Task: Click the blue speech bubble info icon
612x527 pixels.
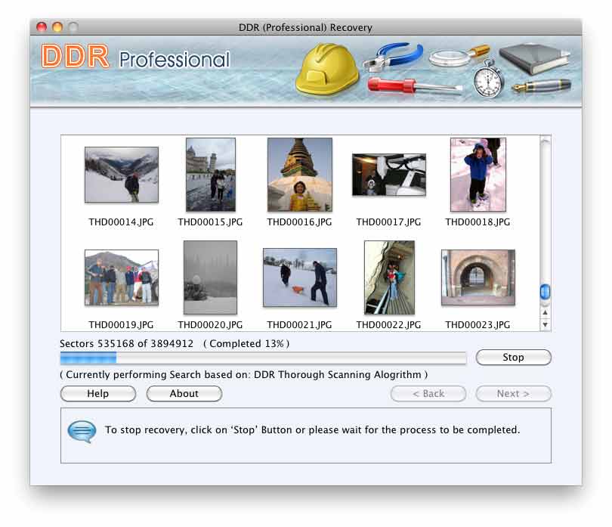Action: tap(82, 431)
